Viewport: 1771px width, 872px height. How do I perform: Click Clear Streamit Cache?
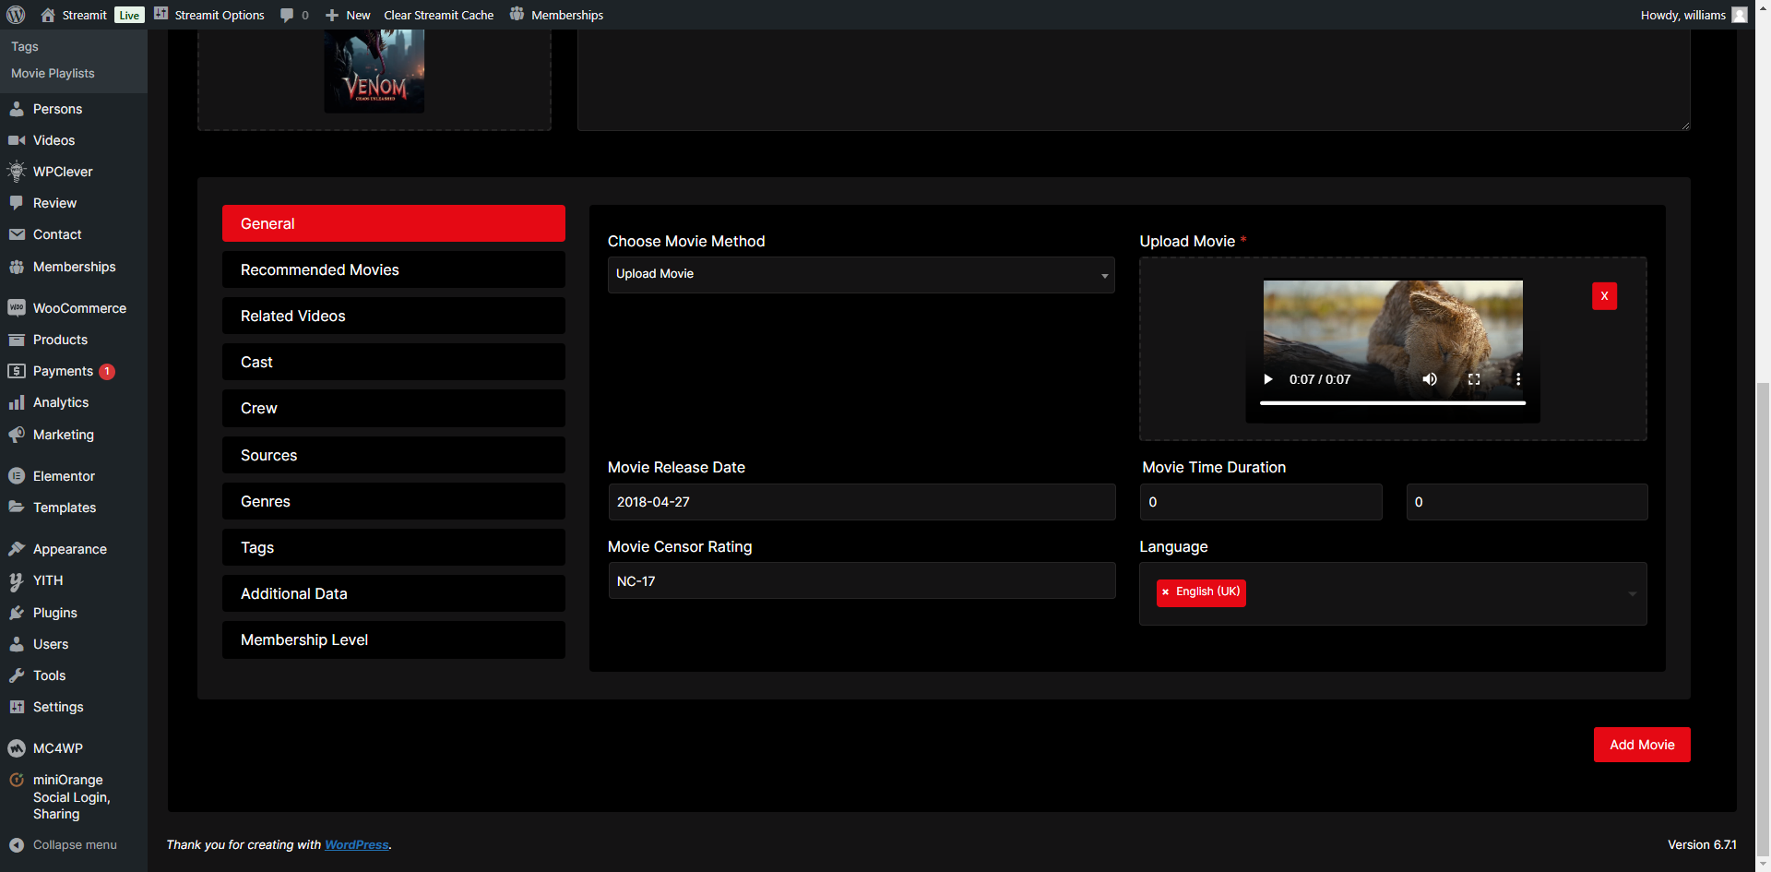coord(439,15)
